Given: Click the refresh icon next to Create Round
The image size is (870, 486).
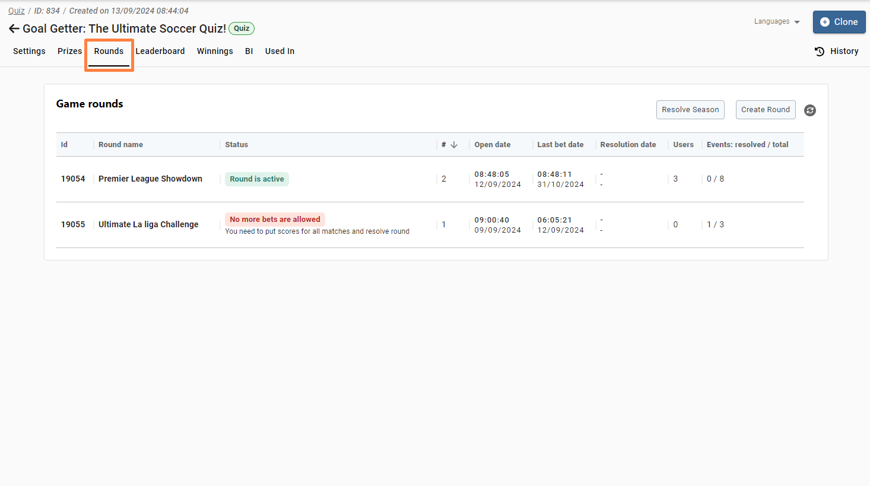Looking at the screenshot, I should coord(809,110).
